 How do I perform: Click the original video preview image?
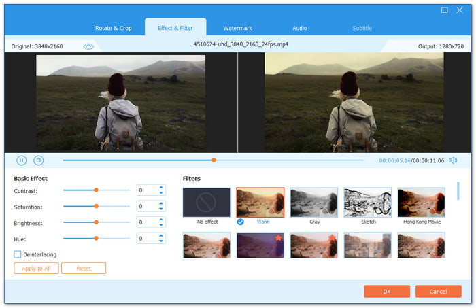pos(121,103)
